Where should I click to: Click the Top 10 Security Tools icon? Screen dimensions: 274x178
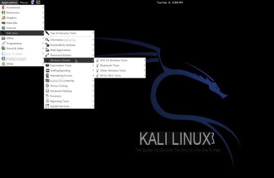click(x=47, y=33)
